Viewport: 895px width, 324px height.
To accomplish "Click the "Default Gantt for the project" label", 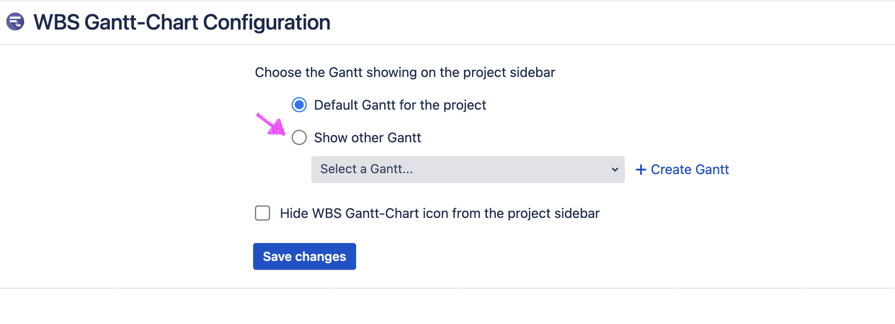I will [400, 105].
